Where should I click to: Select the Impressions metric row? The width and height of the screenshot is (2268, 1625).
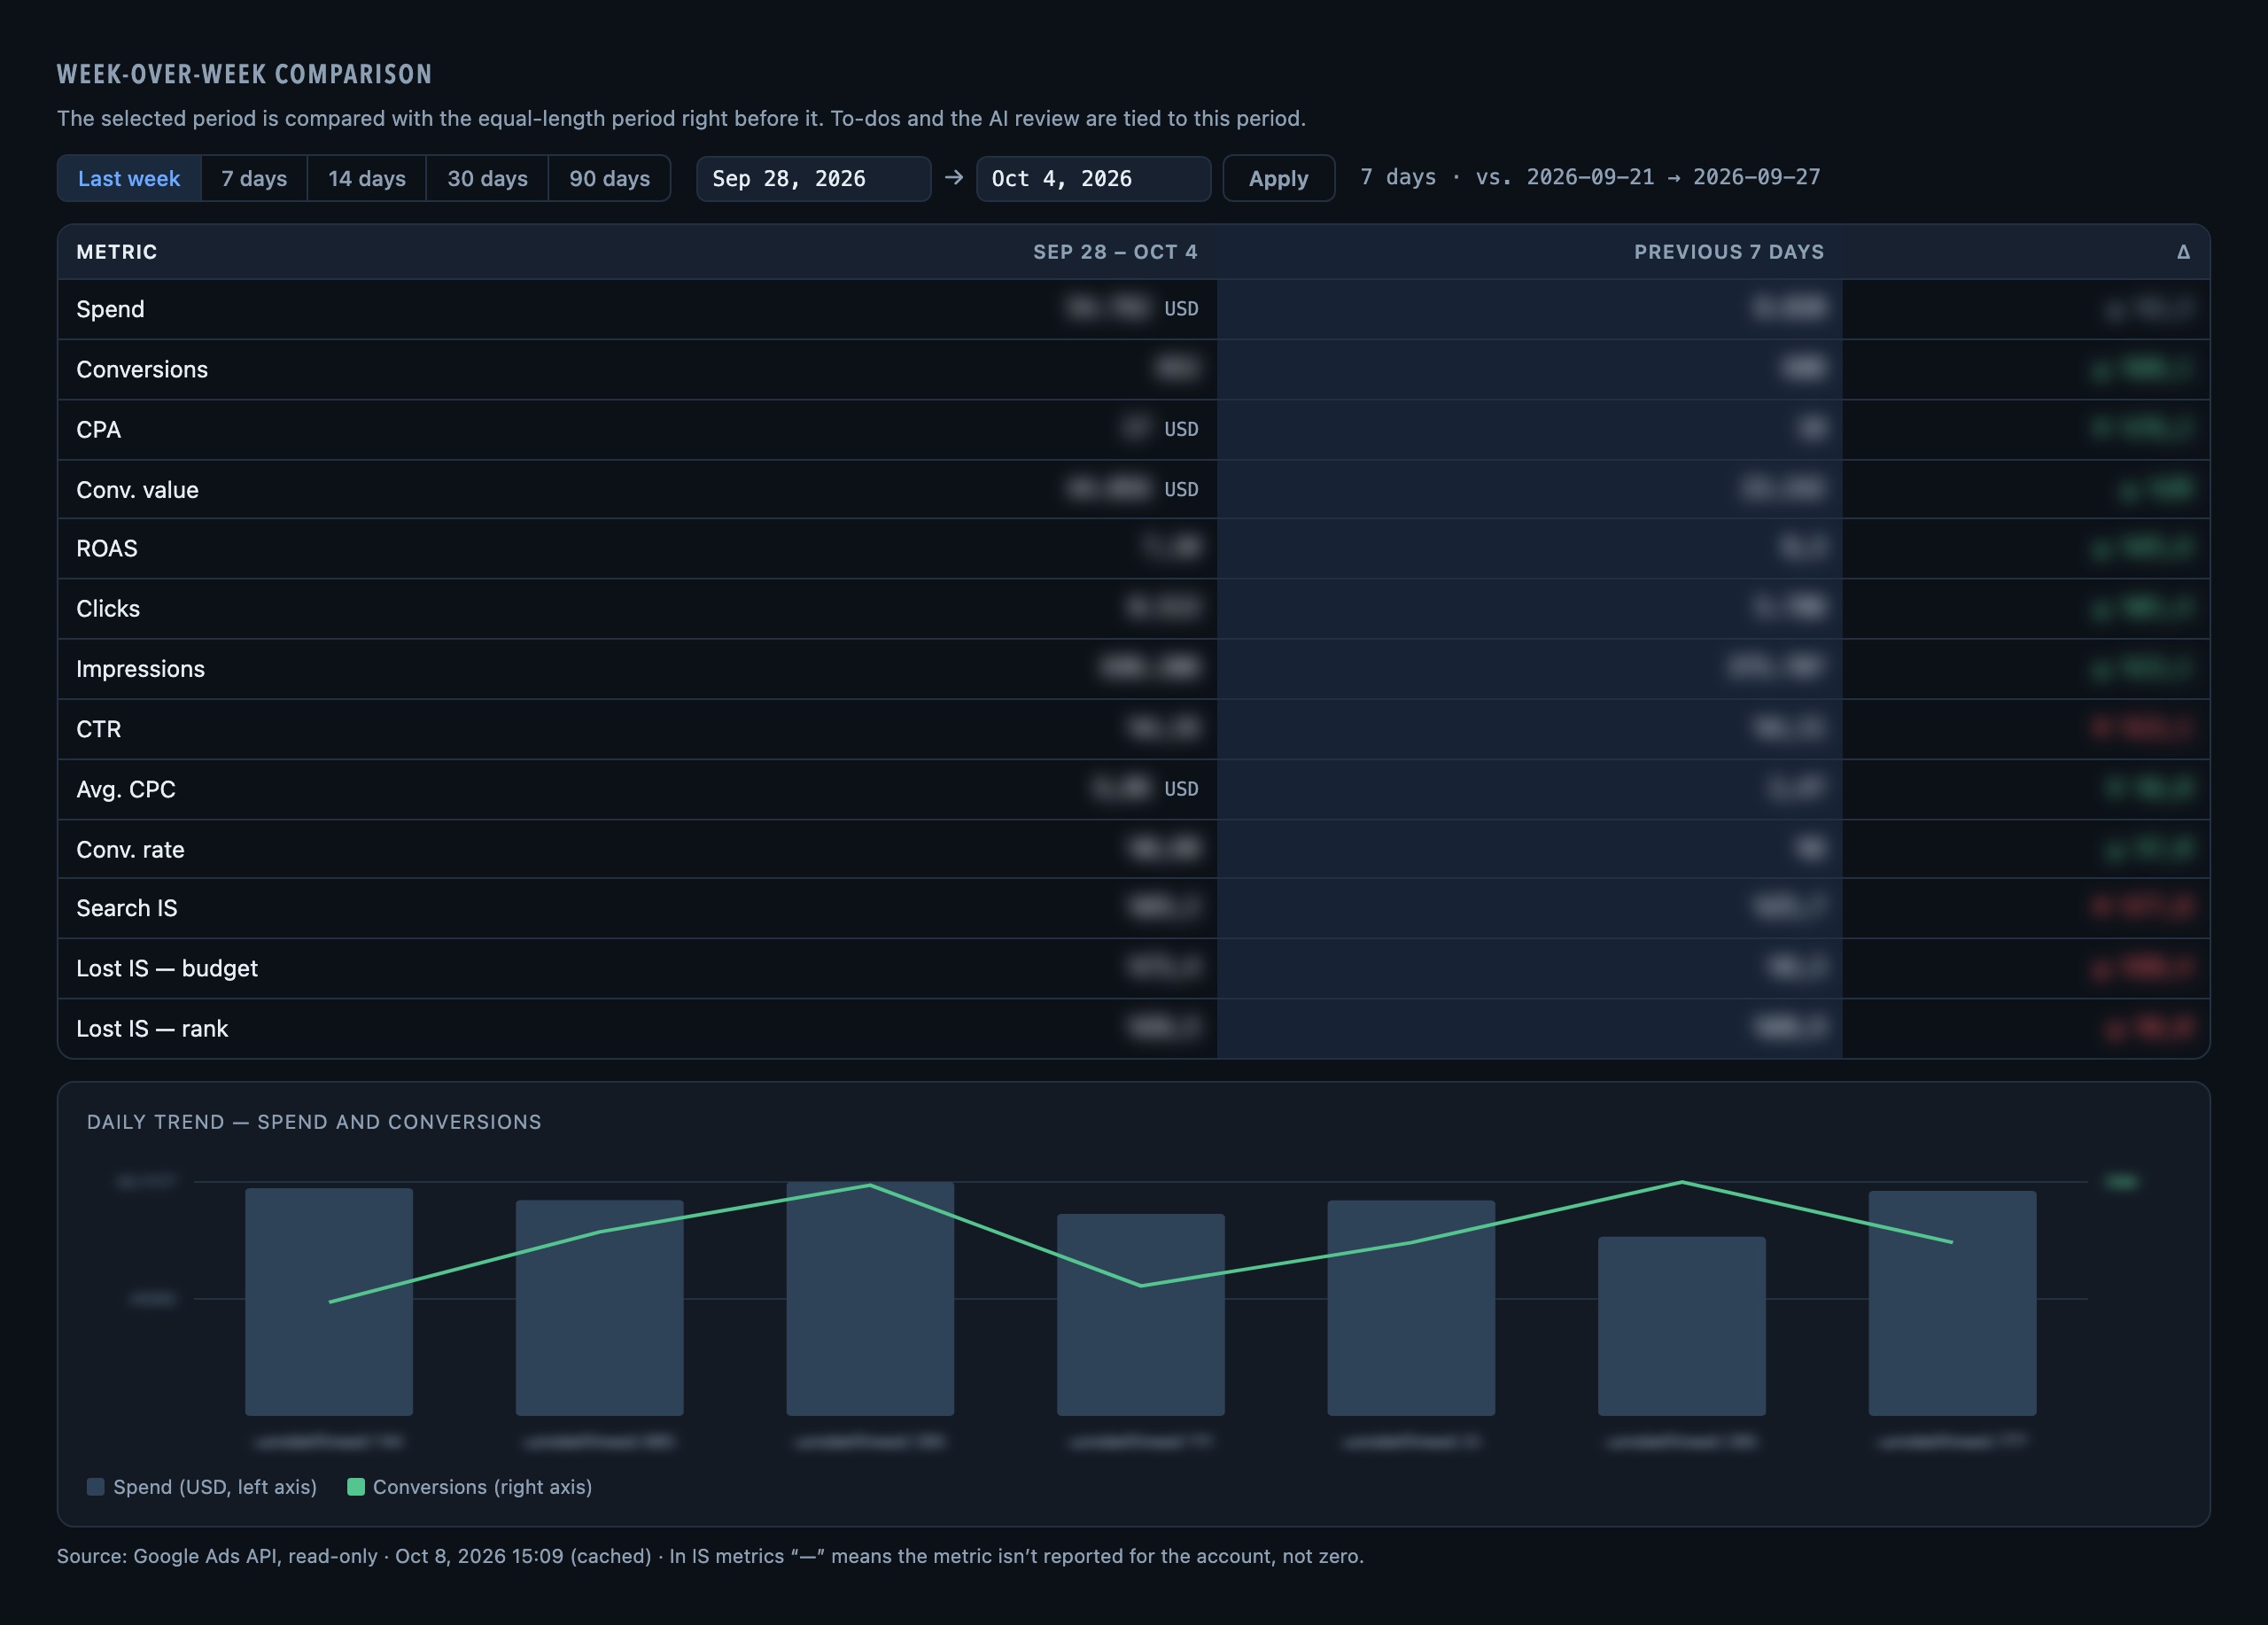[1134, 668]
